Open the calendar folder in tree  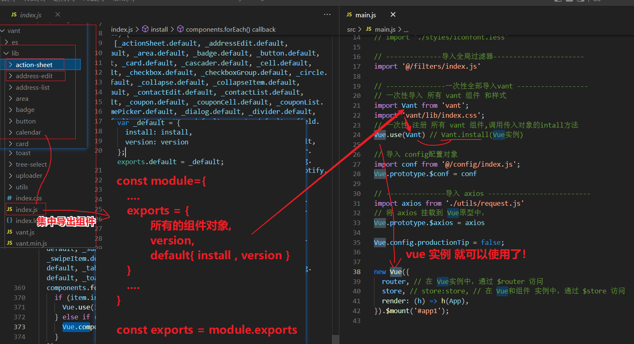pos(28,132)
